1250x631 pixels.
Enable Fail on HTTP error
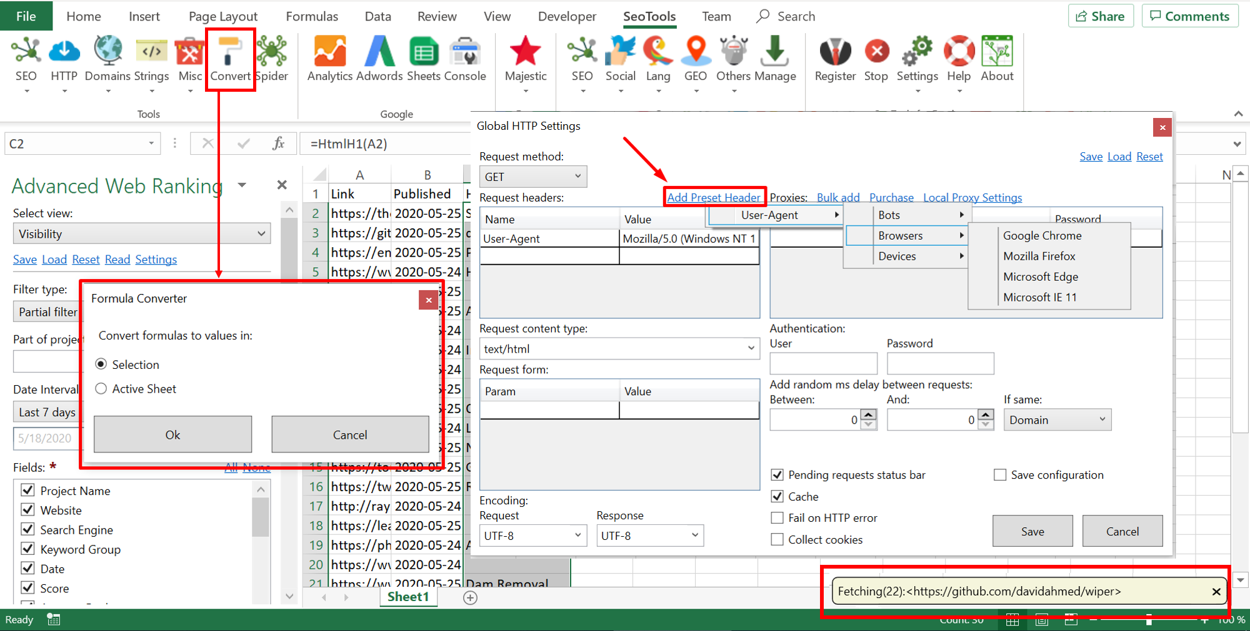[x=777, y=517]
